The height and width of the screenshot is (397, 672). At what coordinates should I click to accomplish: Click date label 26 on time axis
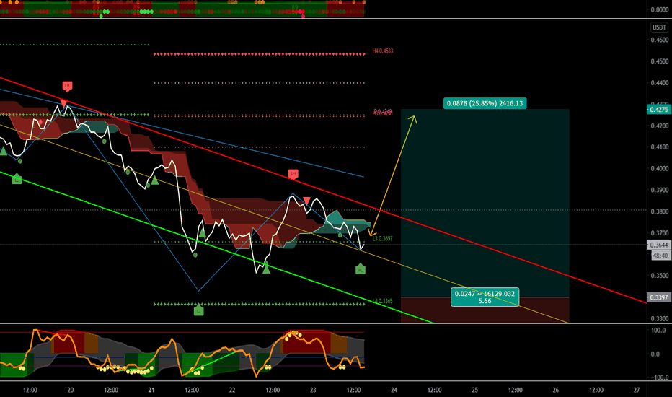tap(555, 390)
